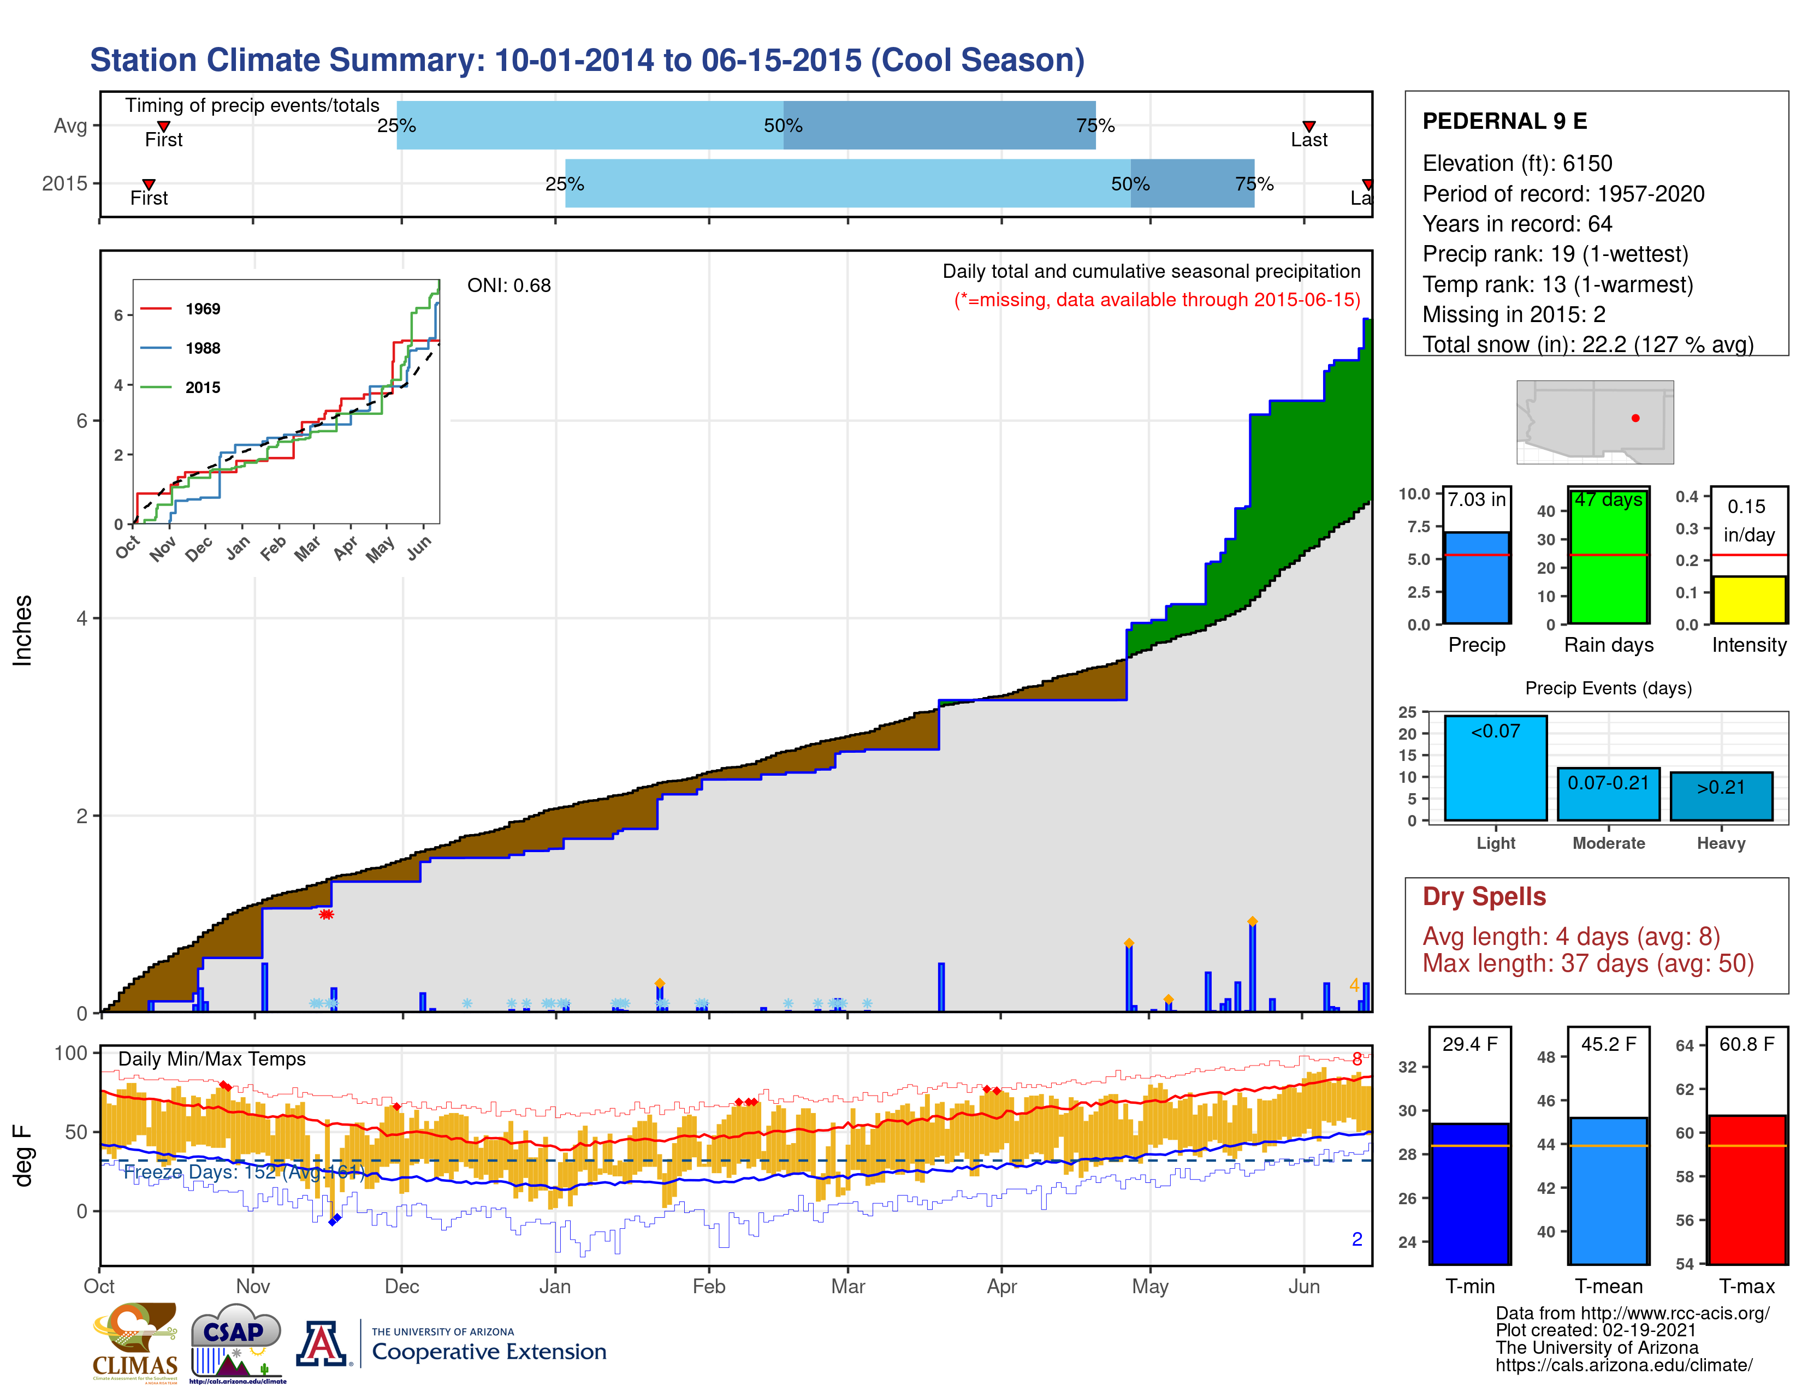Click the Temp rank: 13 line
The image size is (1802, 1392).
click(1558, 284)
